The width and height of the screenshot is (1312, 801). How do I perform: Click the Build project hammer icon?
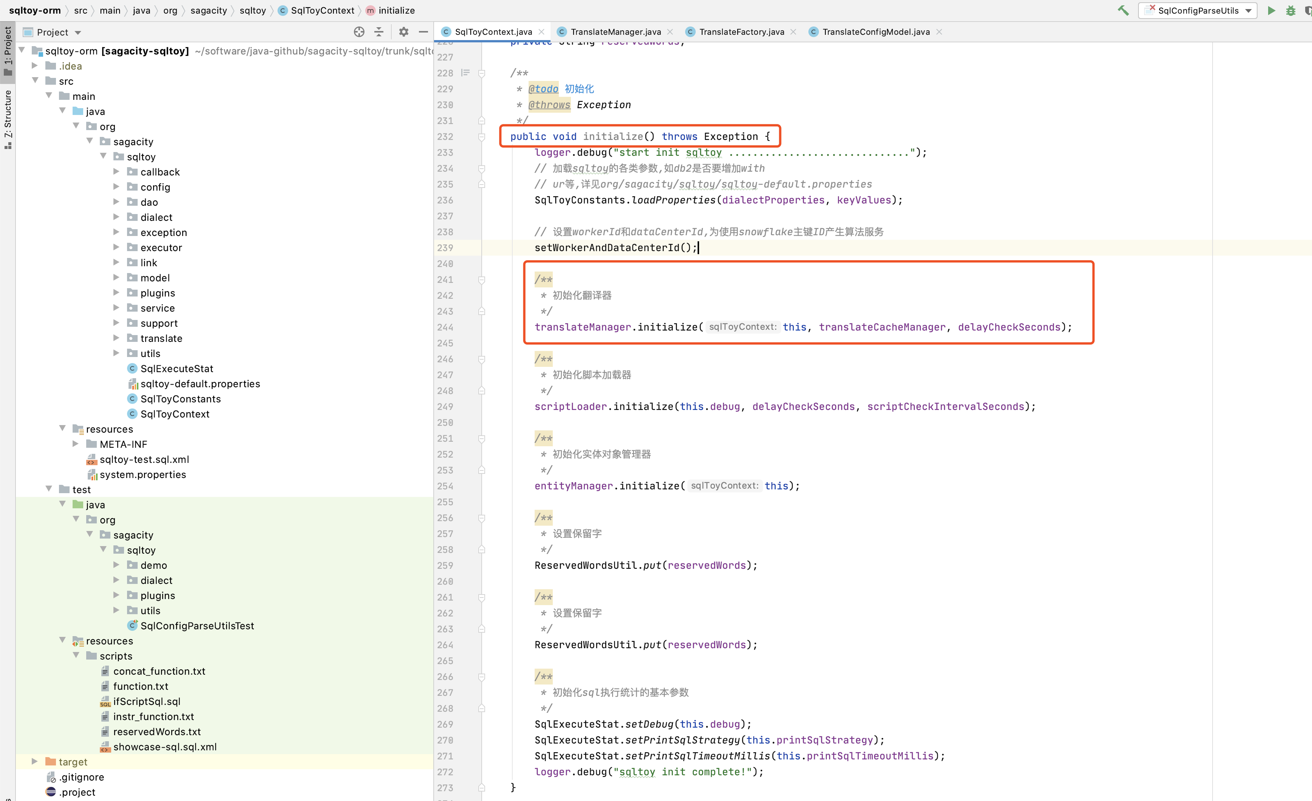coord(1123,11)
